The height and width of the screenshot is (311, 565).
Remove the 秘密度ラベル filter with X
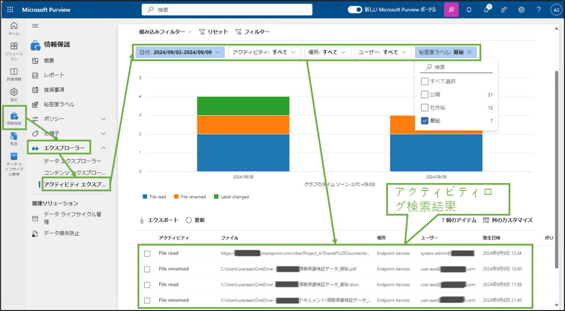click(469, 52)
